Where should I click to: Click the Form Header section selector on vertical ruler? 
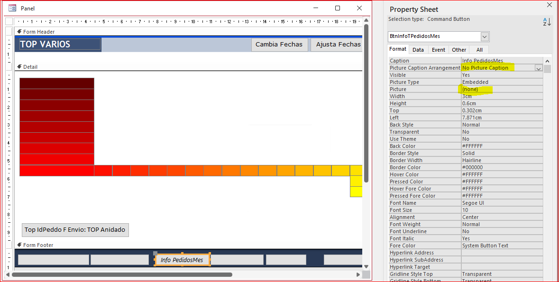point(9,31)
